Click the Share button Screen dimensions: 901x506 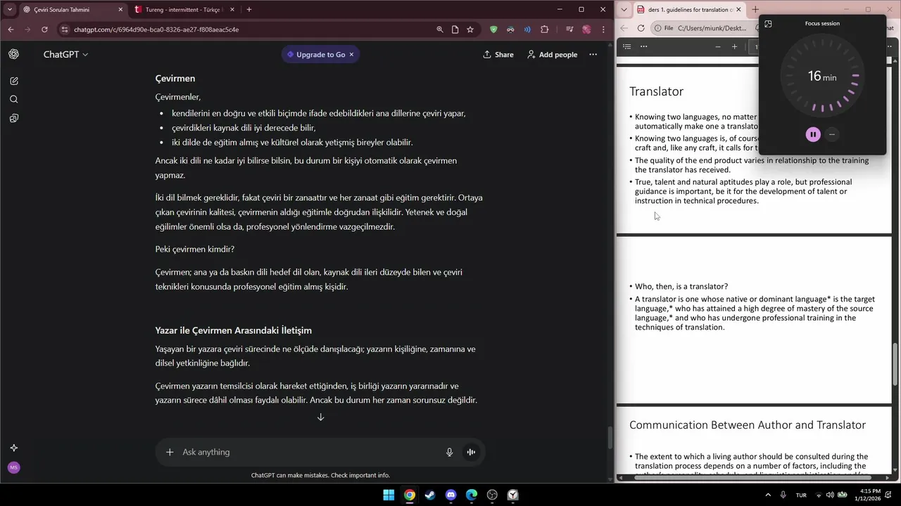[498, 54]
